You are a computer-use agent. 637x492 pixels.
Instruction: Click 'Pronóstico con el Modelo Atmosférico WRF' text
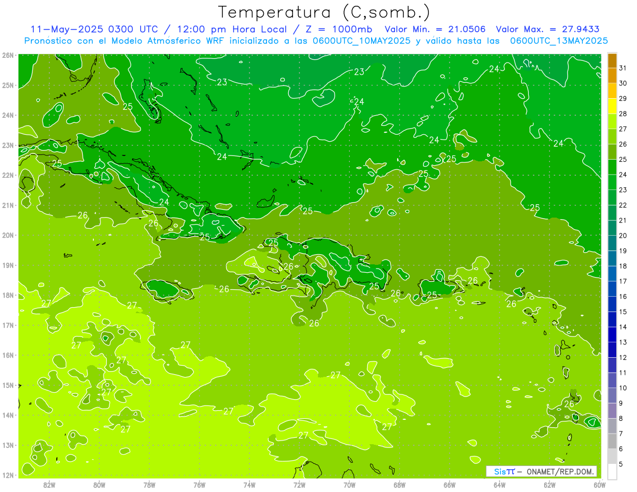point(124,41)
